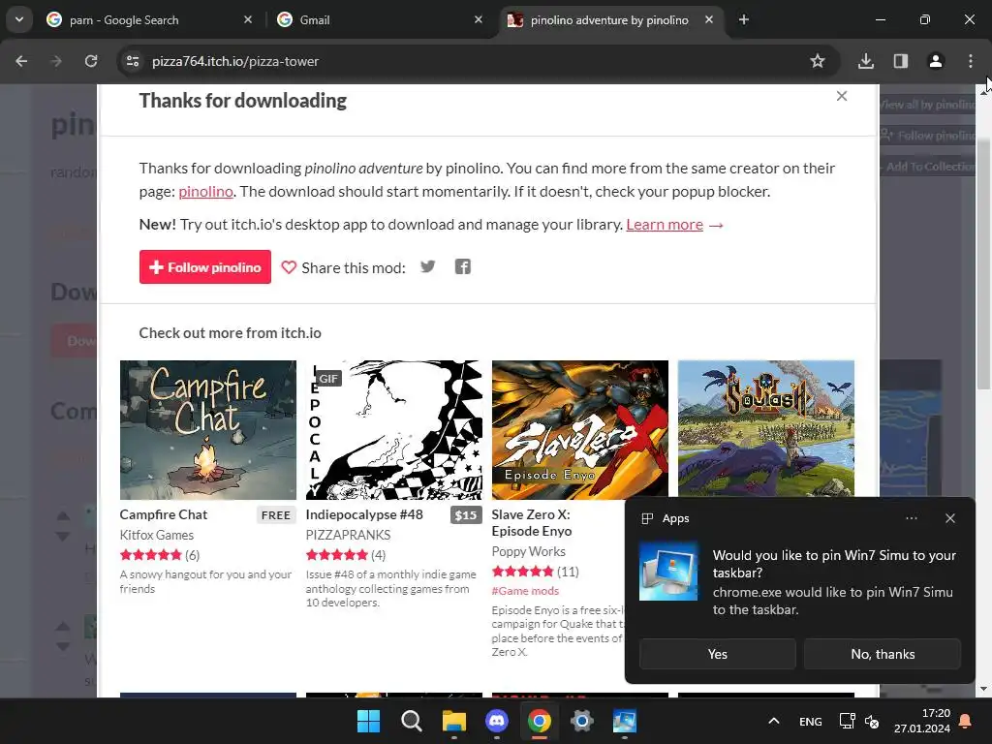992x744 pixels.
Task: Reload the current page
Action: point(91,61)
